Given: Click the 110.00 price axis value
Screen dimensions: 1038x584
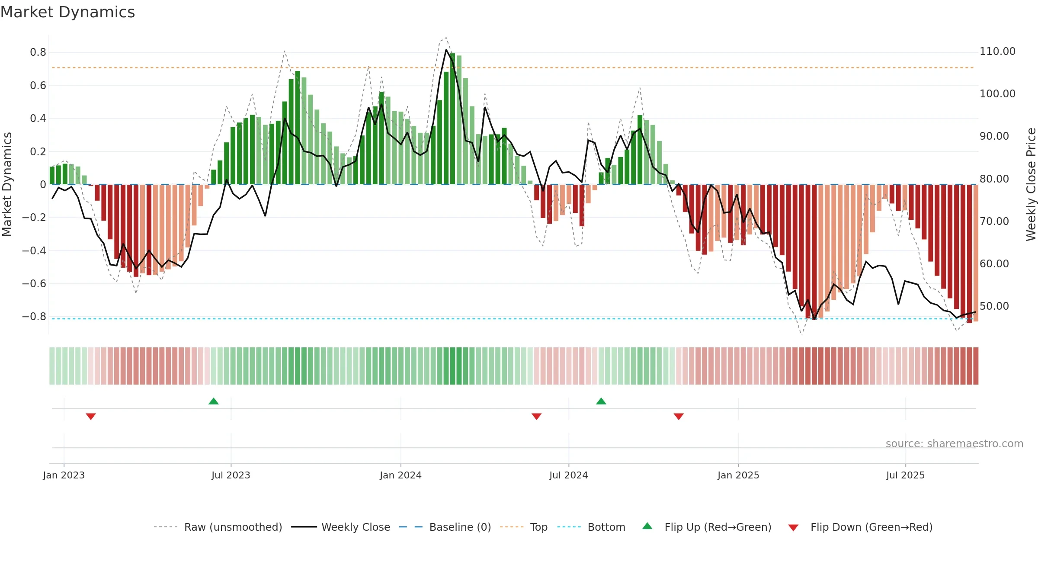Looking at the screenshot, I should point(997,51).
